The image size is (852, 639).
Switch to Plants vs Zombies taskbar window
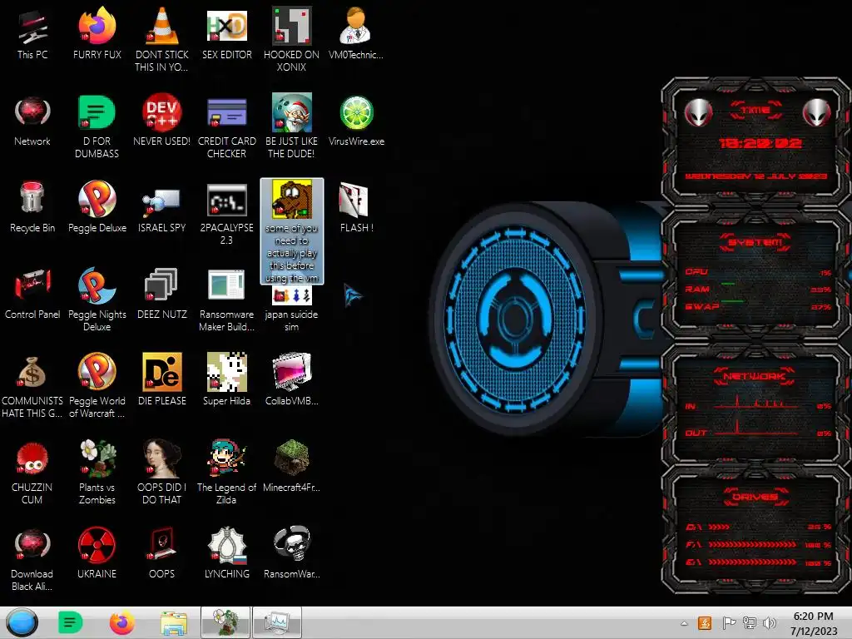tap(225, 622)
